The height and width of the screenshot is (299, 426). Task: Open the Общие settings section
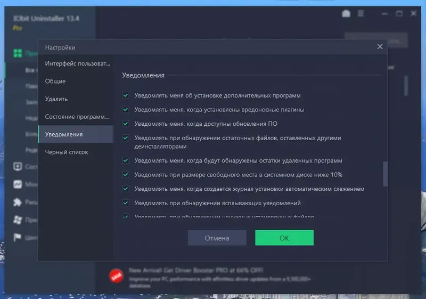(76, 81)
